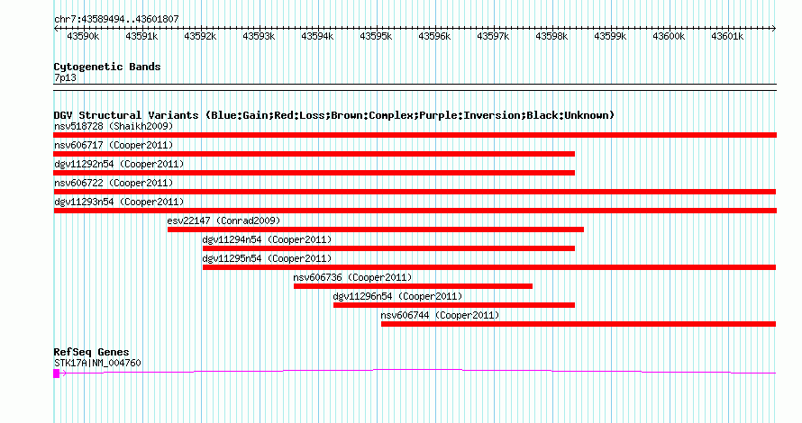Click the 43597k ruler tick label
The width and height of the screenshot is (802, 423).
493,37
